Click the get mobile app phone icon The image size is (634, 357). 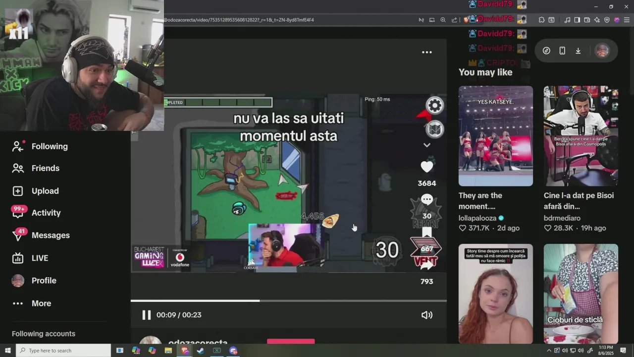[562, 51]
